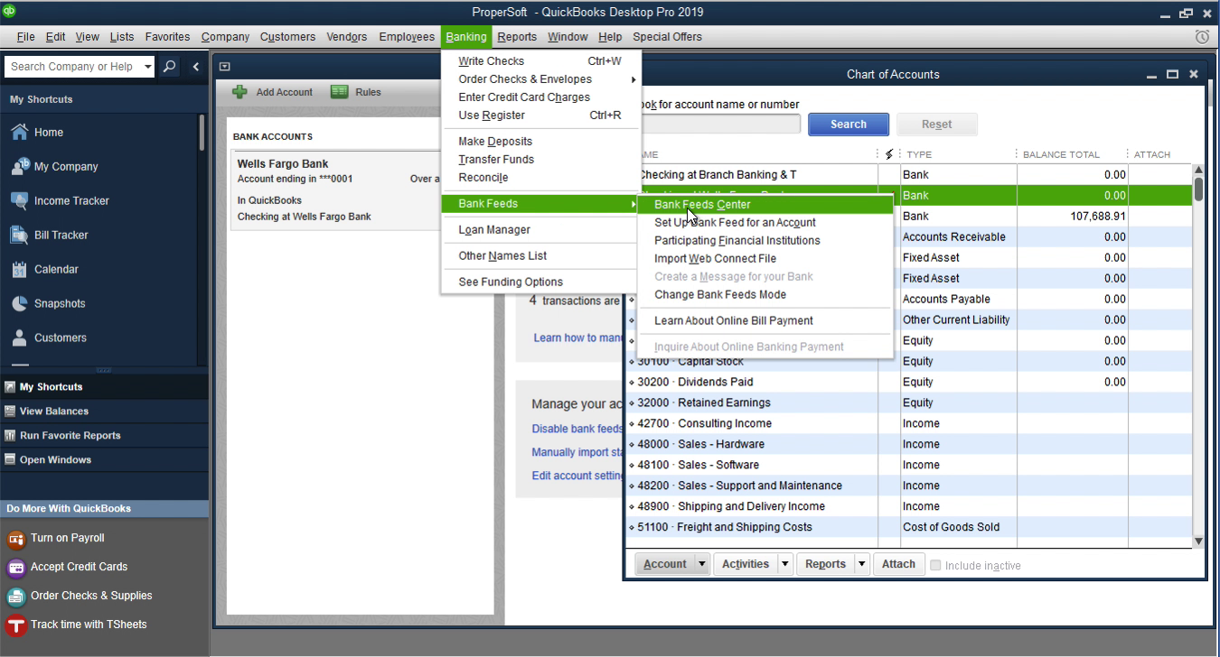Expand Order Checks & Envelopes submenu
Screen dimensions: 1220x657
click(540, 79)
